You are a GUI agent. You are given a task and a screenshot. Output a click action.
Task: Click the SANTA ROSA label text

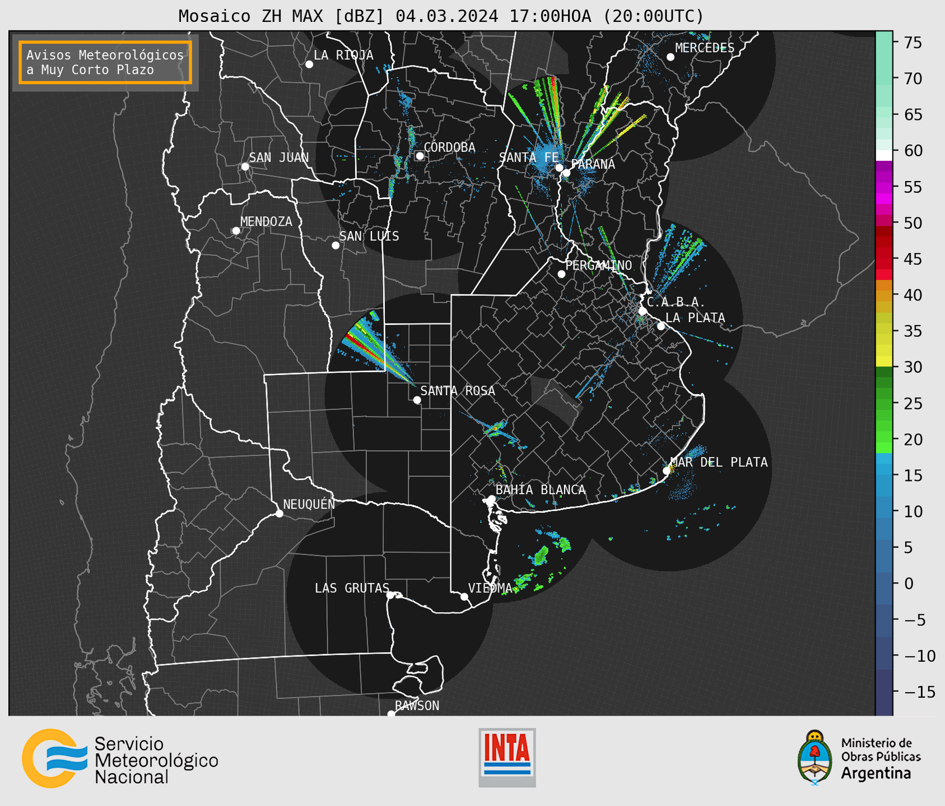458,391
